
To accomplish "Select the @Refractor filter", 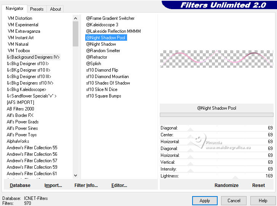I will coord(97,57).
